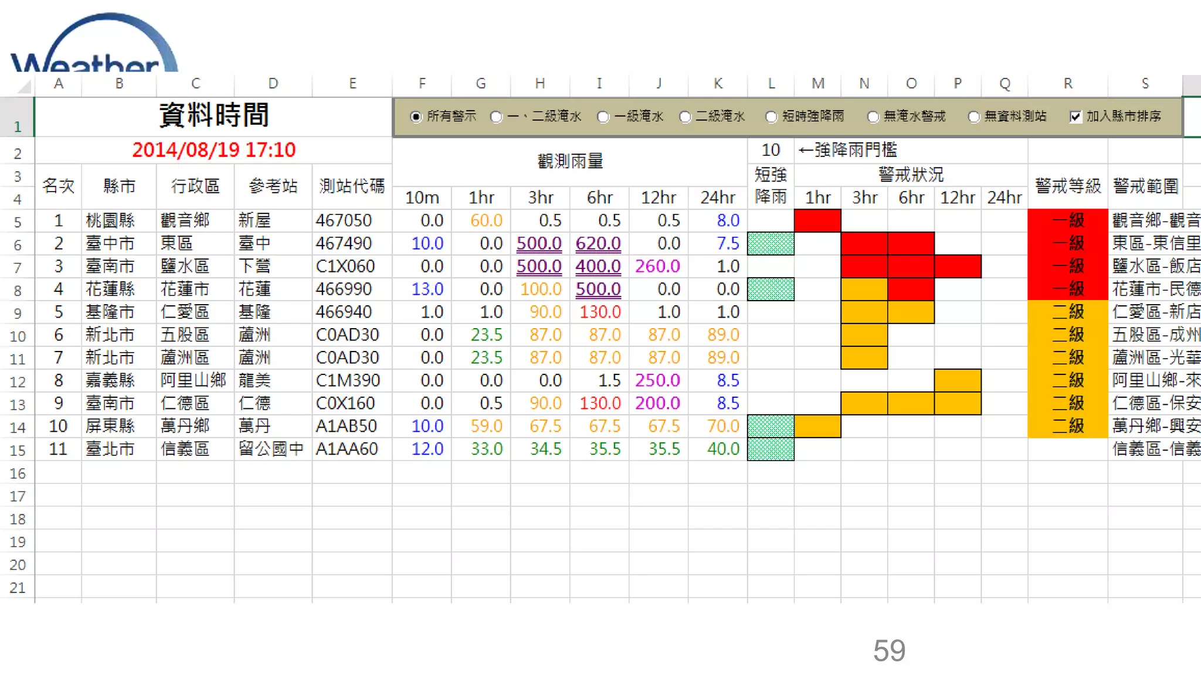This screenshot has height=675, width=1201.
Task: Choose the 一級淹水 radio option
Action: pyautogui.click(x=603, y=117)
